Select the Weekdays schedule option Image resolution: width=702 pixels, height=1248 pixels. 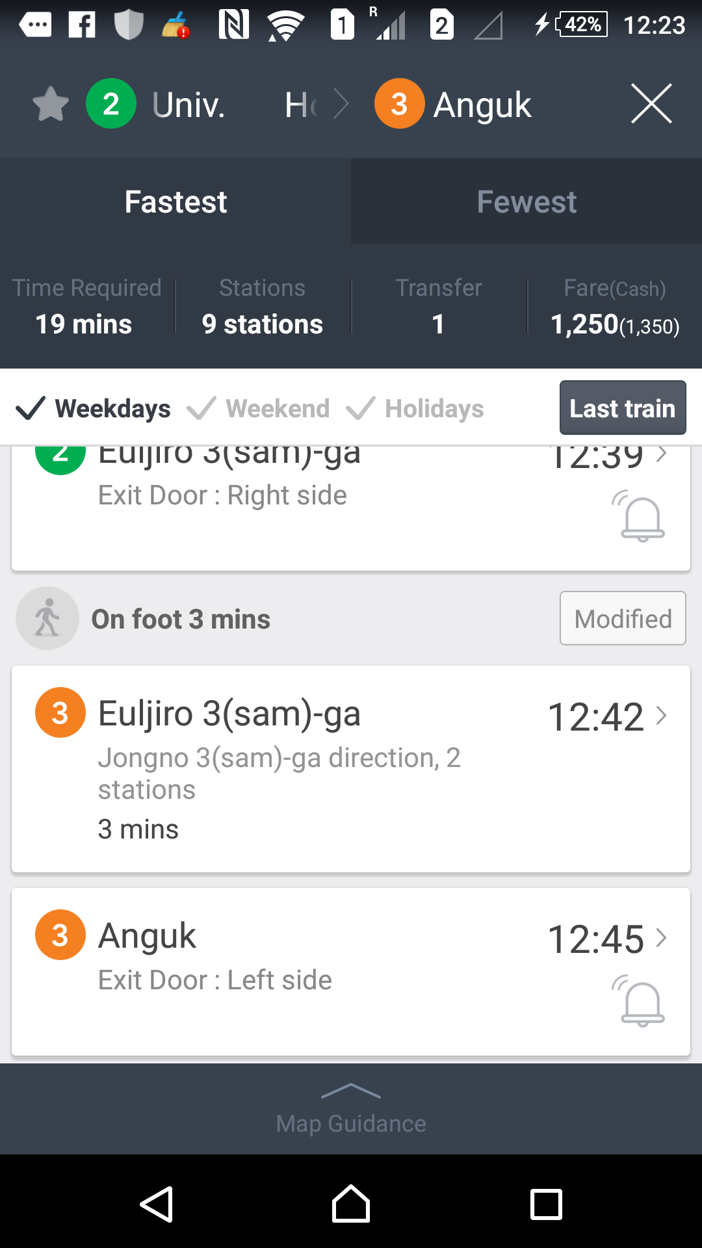click(94, 409)
